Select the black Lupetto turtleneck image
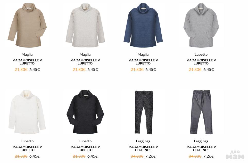 [x=85, y=112]
